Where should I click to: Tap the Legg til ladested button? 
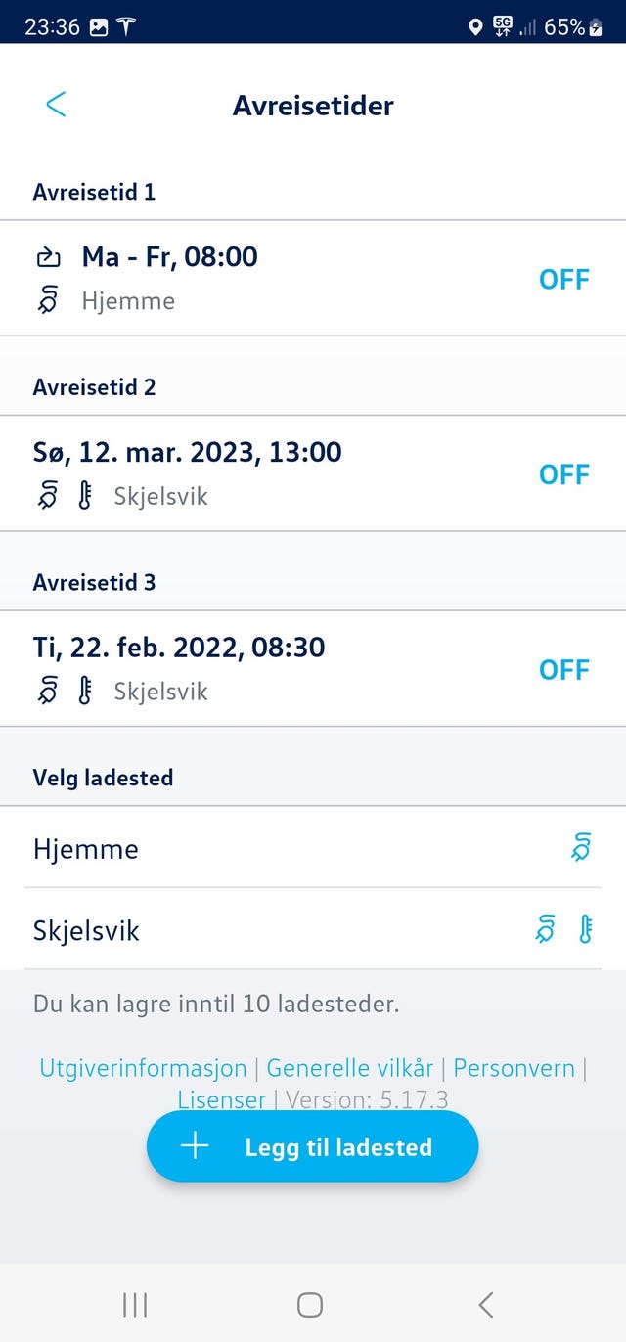click(312, 1146)
